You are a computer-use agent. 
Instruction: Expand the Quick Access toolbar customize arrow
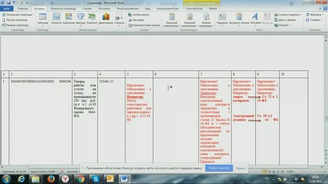(x=27, y=3)
